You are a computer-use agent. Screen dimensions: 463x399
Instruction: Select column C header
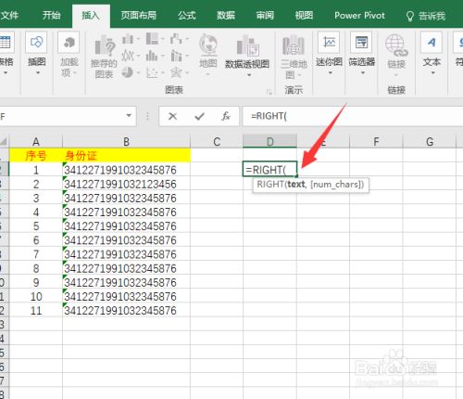pos(217,142)
